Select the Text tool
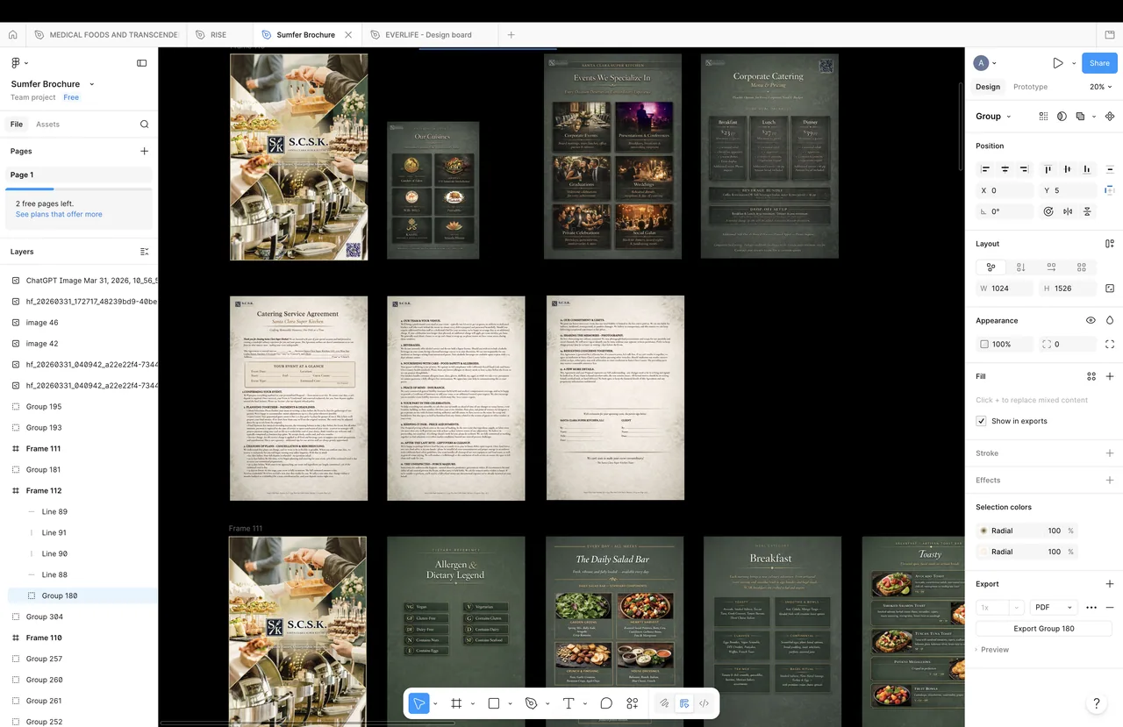The height and width of the screenshot is (727, 1123). pyautogui.click(x=569, y=703)
